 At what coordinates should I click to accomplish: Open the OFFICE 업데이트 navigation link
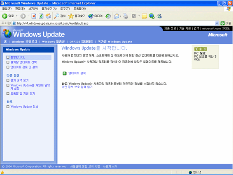coord(81,41)
